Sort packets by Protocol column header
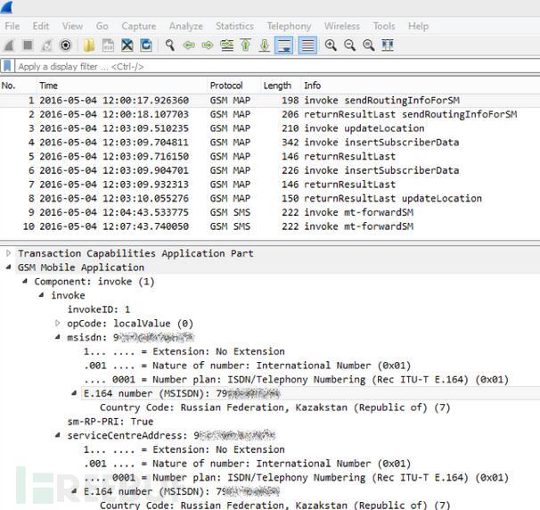This screenshot has width=540, height=510. coord(226,86)
